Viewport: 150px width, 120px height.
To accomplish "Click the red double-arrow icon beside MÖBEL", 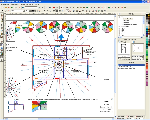I will (x=142, y=14).
